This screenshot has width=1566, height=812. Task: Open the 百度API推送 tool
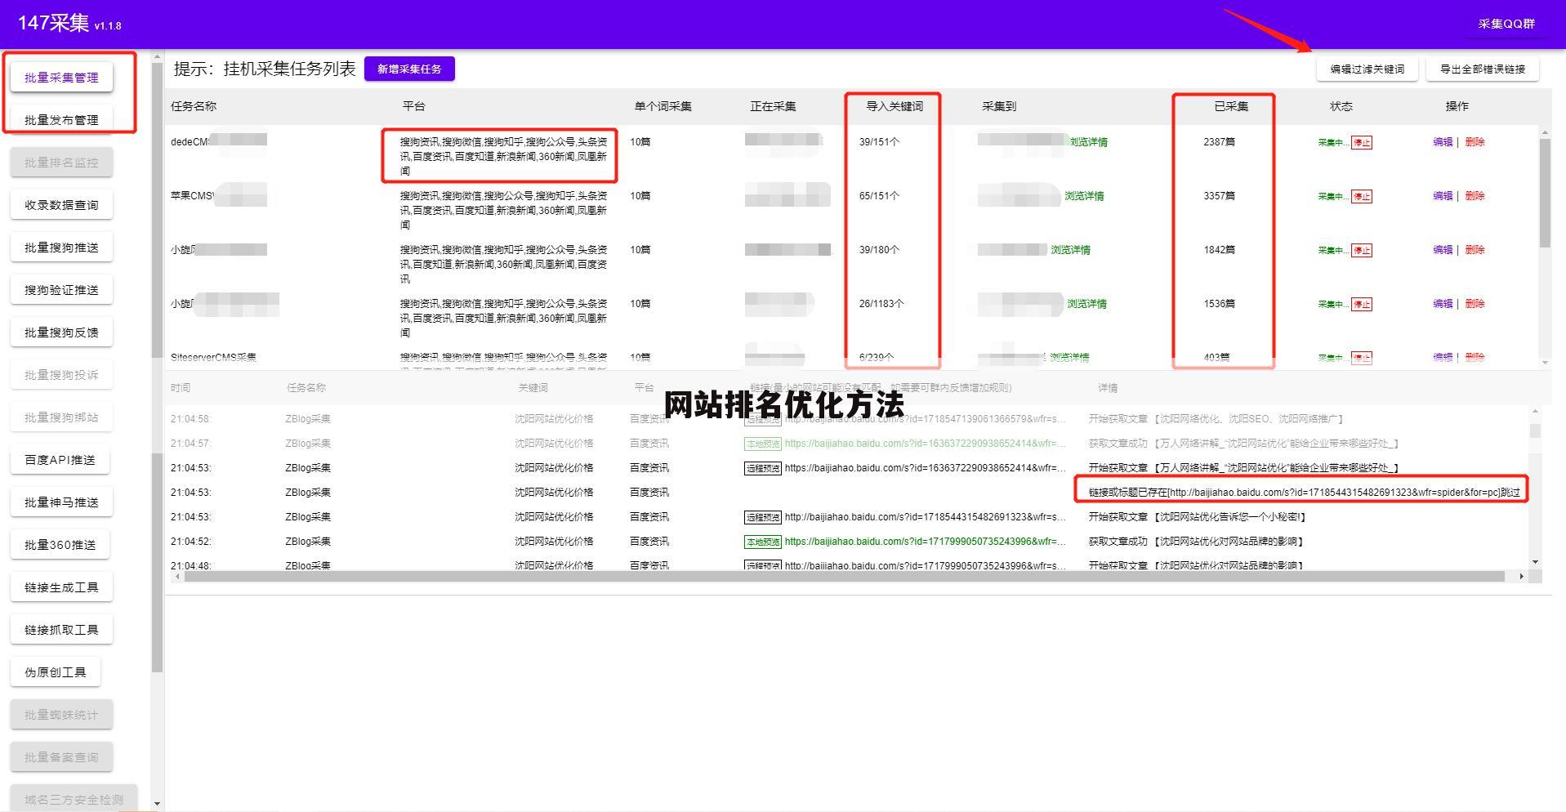(59, 459)
